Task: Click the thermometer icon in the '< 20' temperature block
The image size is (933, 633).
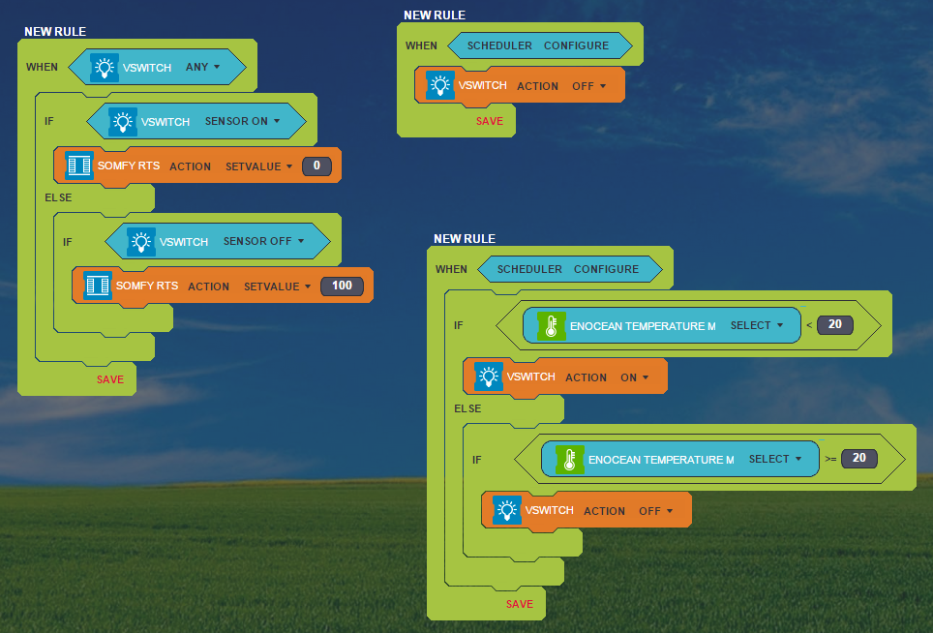Action: point(552,326)
